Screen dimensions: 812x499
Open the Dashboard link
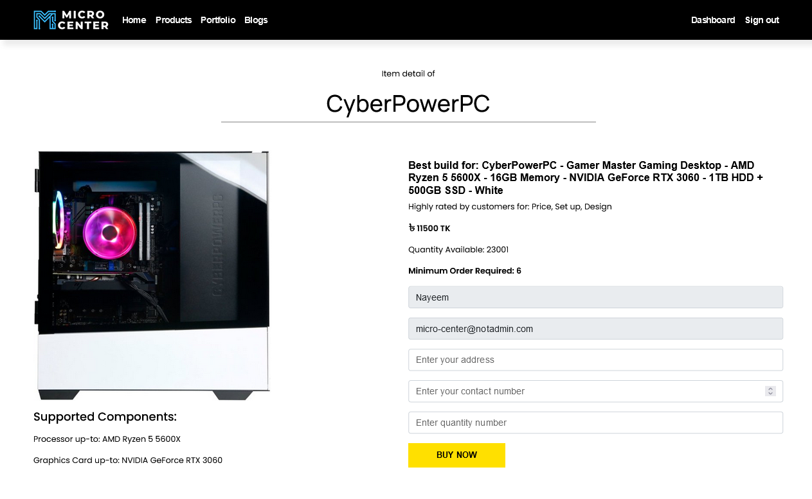(713, 20)
